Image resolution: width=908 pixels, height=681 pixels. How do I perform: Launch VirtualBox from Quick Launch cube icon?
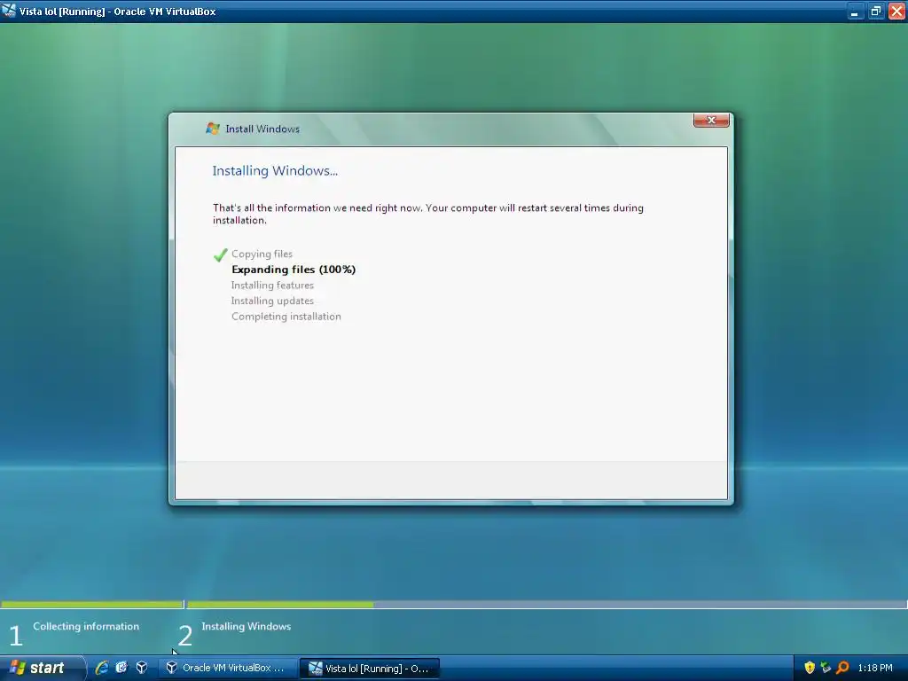(x=141, y=668)
